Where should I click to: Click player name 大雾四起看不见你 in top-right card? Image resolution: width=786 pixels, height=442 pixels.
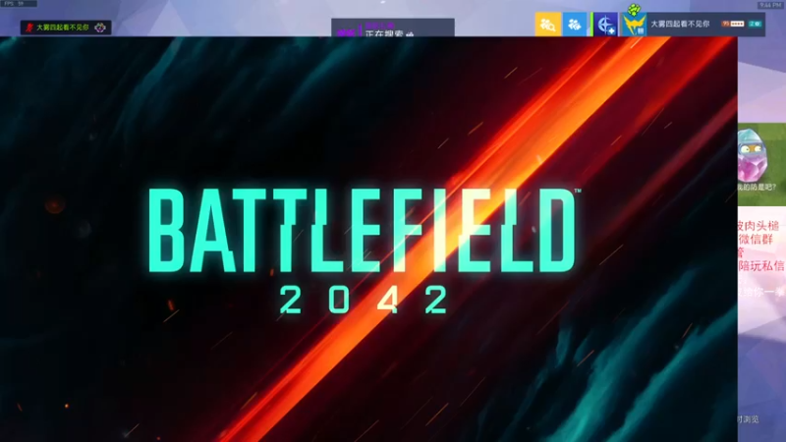point(680,24)
